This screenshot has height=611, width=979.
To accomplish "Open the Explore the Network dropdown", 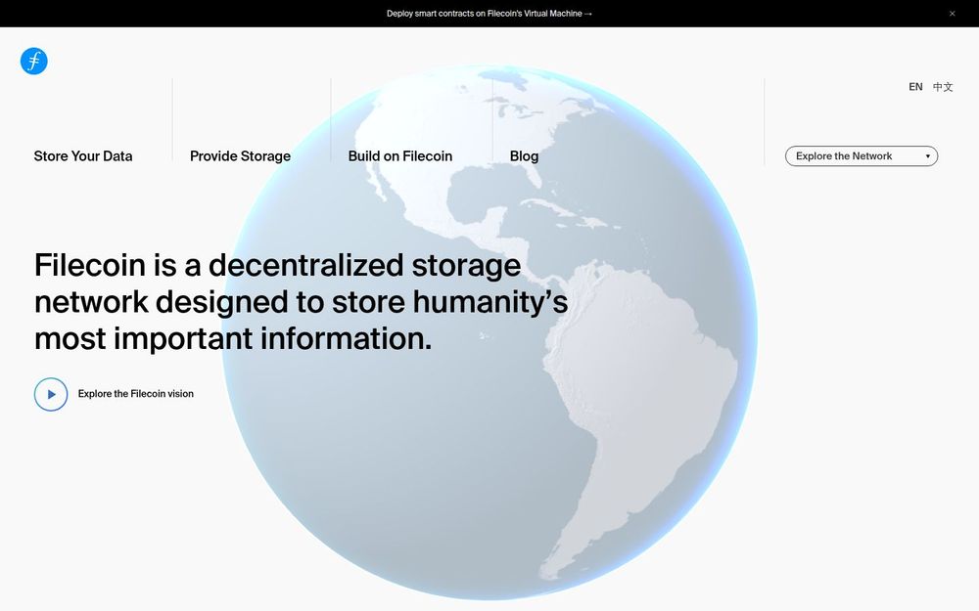I will point(861,155).
